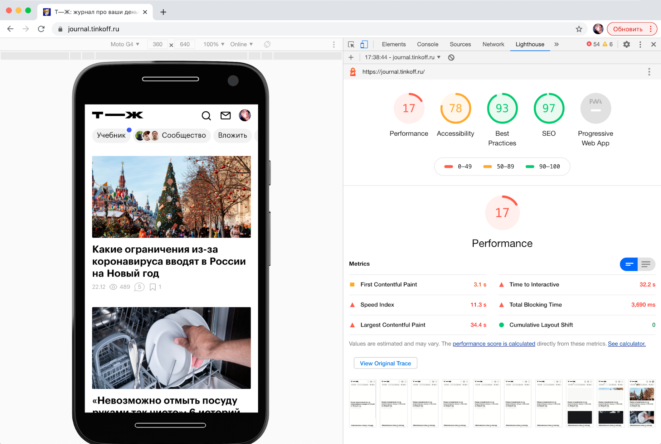Viewport: 661px width, 444px height.
Task: Click the device height field 640
Action: click(x=185, y=44)
